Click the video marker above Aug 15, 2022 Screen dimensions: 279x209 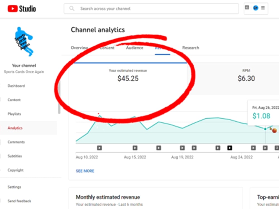coord(135,148)
